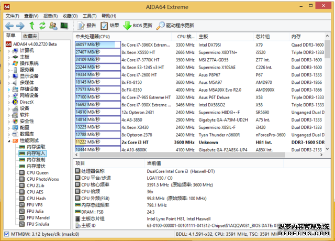Open the CPU AES benchmark
The height and width of the screenshot is (241, 335).
[x=31, y=192]
